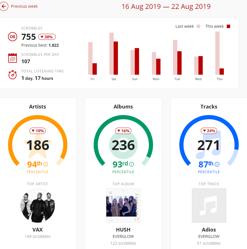The height and width of the screenshot is (249, 247).
Task: Click the 122 scrobbles text under HUSH
Action: click(123, 243)
